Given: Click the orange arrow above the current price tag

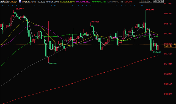Looking at the screenshot, I should 175,44.
